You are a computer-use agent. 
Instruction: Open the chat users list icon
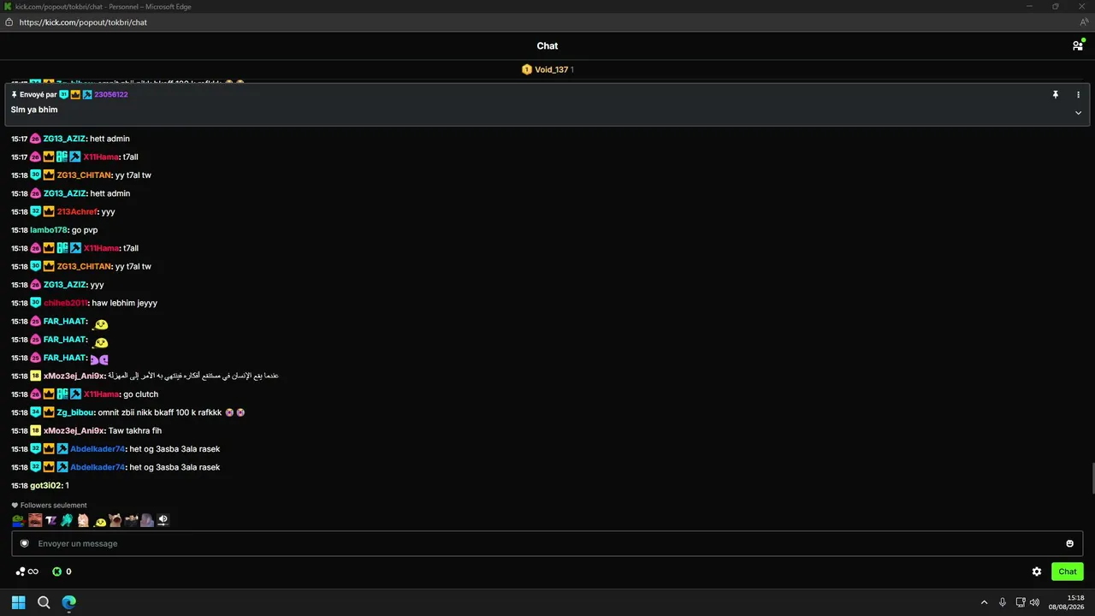coord(1078,45)
